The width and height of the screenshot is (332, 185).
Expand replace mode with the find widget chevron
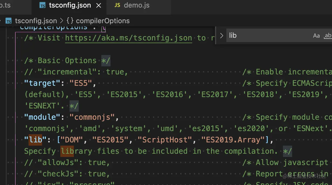222,36
